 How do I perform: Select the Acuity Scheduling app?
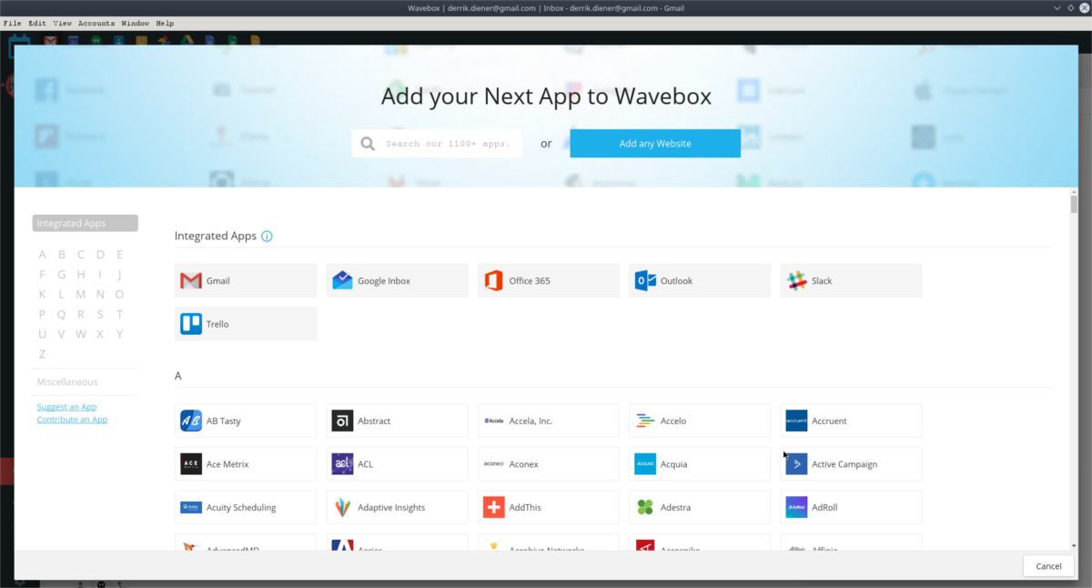coord(245,507)
